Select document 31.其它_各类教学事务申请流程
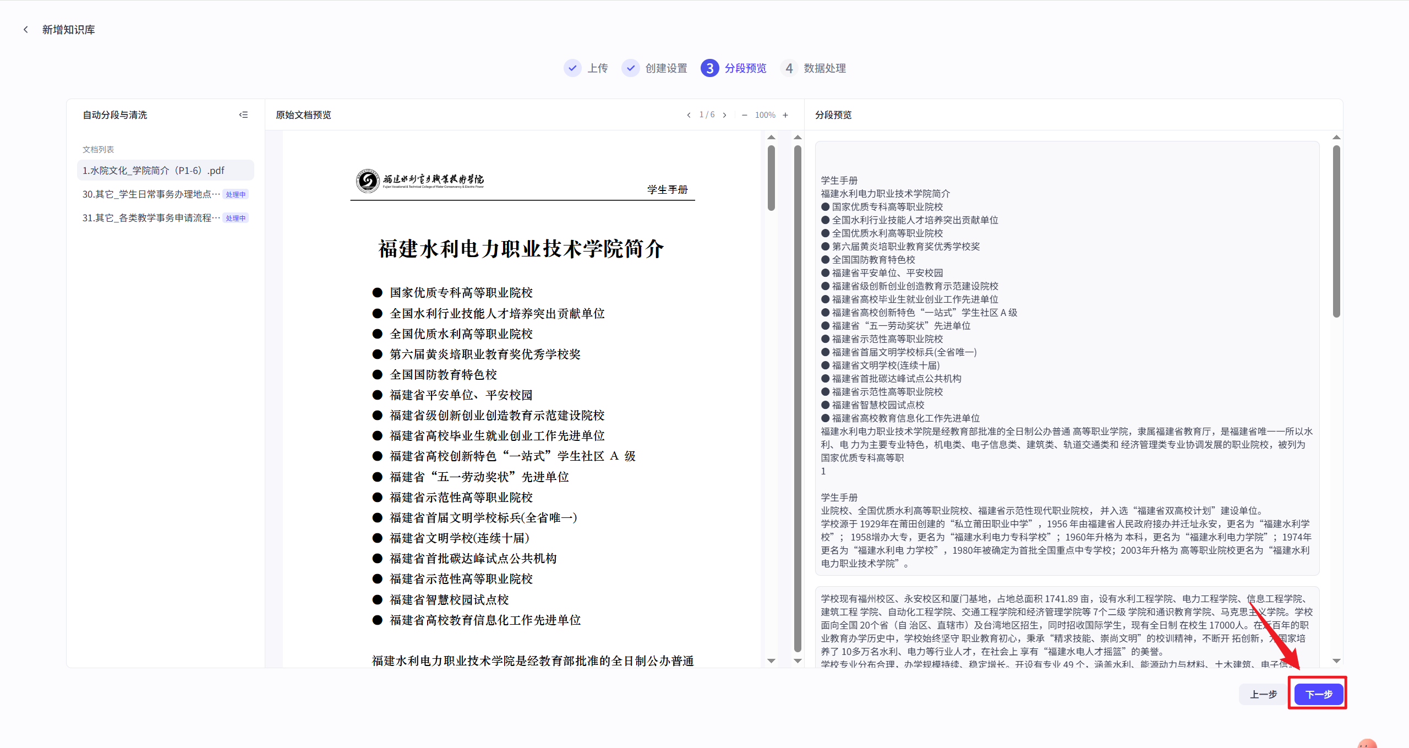 (150, 217)
